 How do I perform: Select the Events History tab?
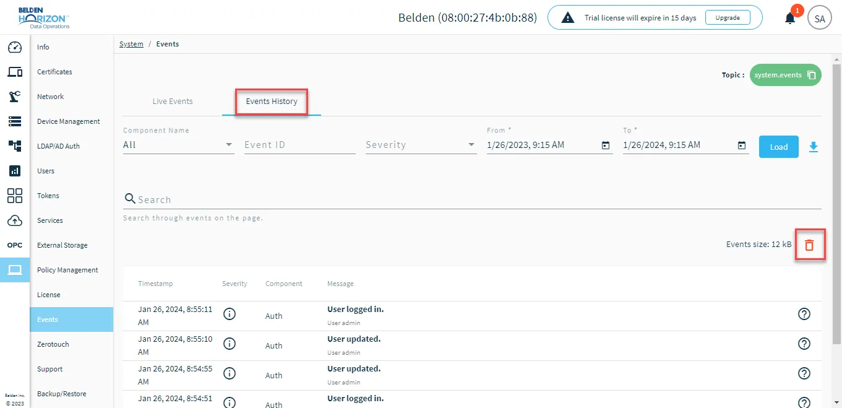click(272, 102)
